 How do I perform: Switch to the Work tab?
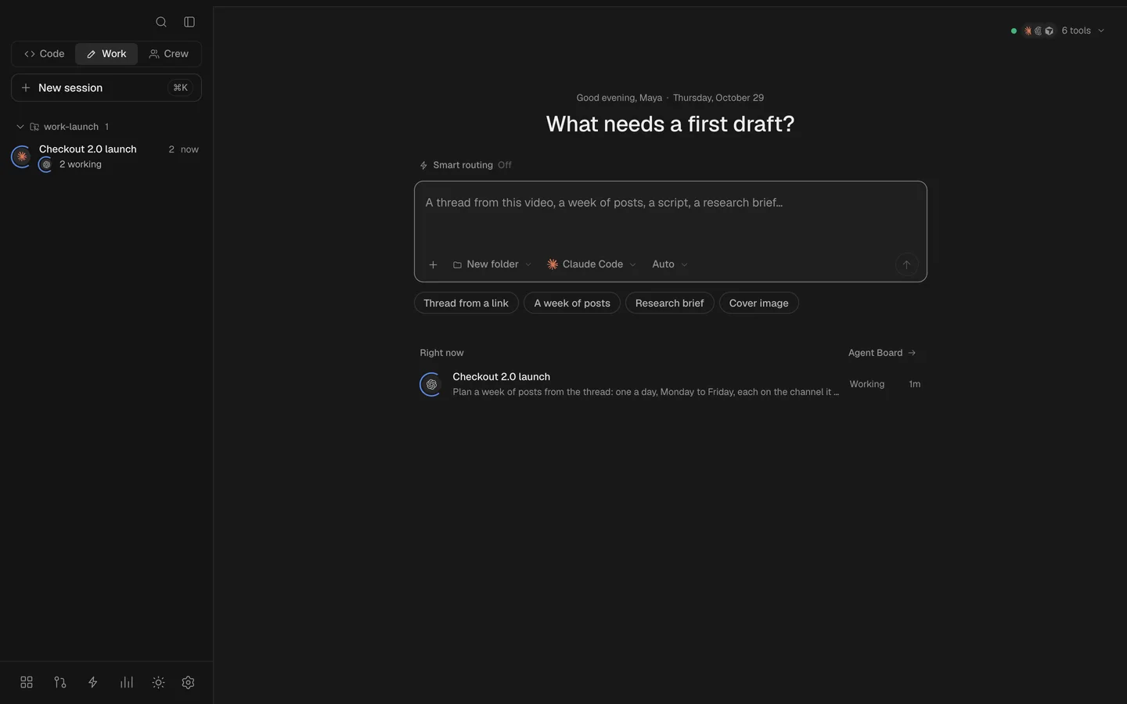tap(106, 54)
